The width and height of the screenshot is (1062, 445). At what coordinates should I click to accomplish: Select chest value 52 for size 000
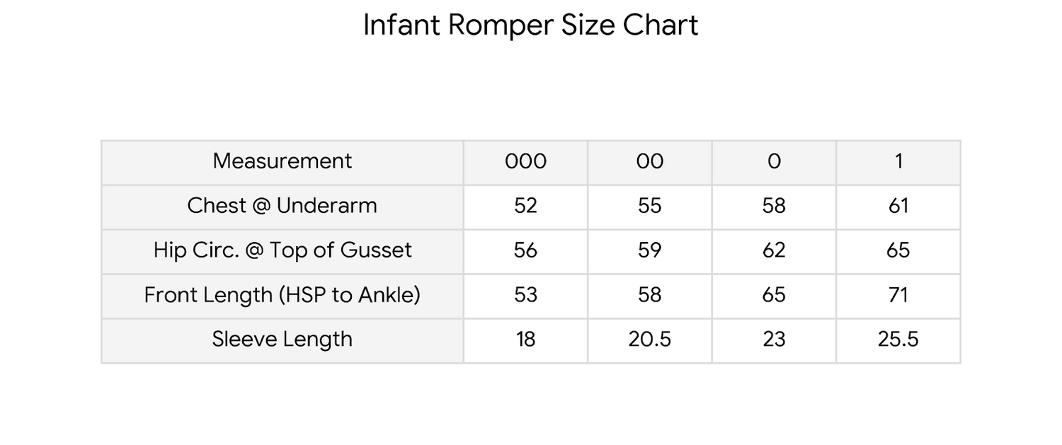[525, 206]
